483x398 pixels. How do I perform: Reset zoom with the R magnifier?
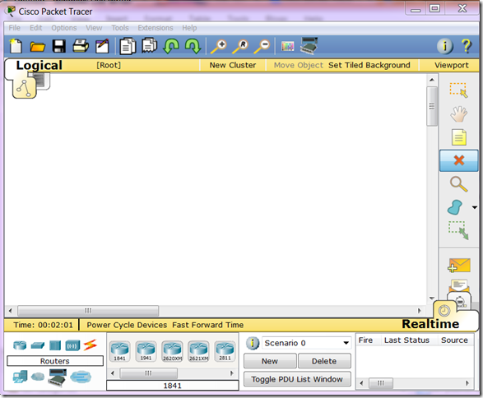point(240,47)
